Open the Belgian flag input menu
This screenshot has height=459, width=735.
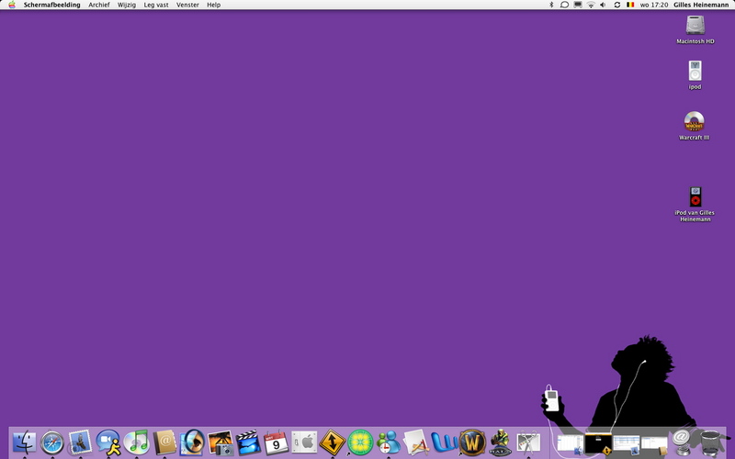(x=629, y=5)
